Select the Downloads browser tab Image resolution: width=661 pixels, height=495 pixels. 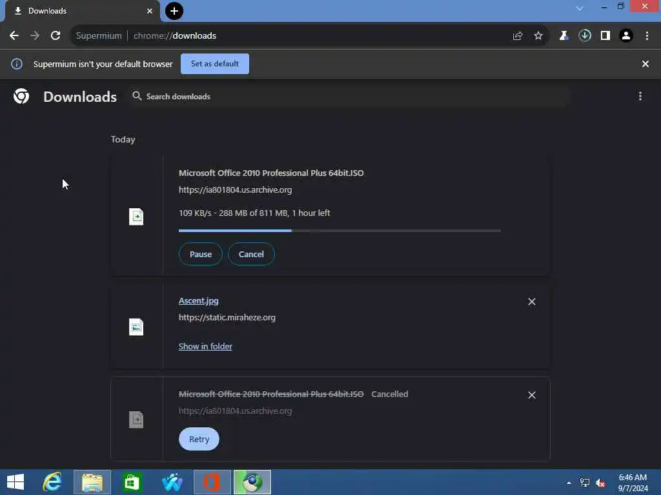[82, 11]
